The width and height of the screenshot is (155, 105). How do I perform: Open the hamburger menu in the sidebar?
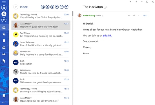click(4, 2)
